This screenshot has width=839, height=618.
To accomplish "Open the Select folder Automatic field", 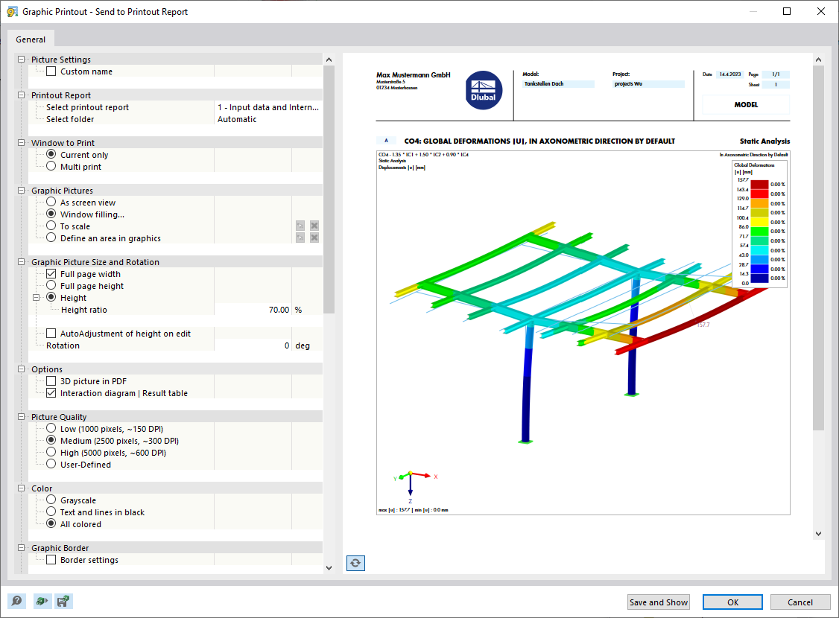I will click(268, 119).
